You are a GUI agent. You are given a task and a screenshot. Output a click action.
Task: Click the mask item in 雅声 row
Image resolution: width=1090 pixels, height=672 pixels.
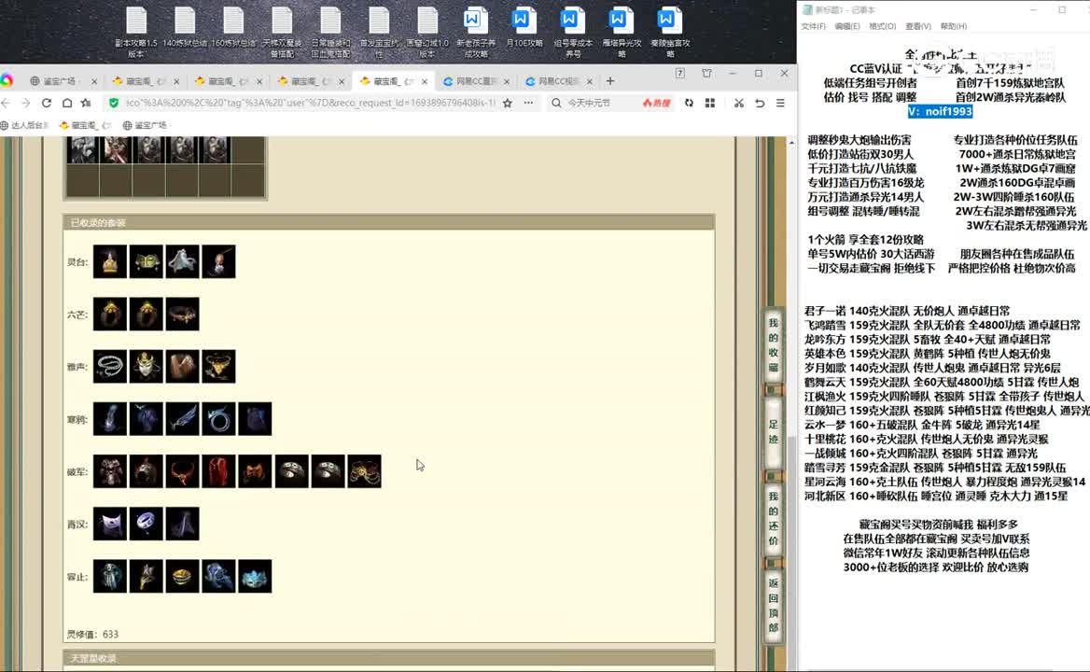point(146,366)
